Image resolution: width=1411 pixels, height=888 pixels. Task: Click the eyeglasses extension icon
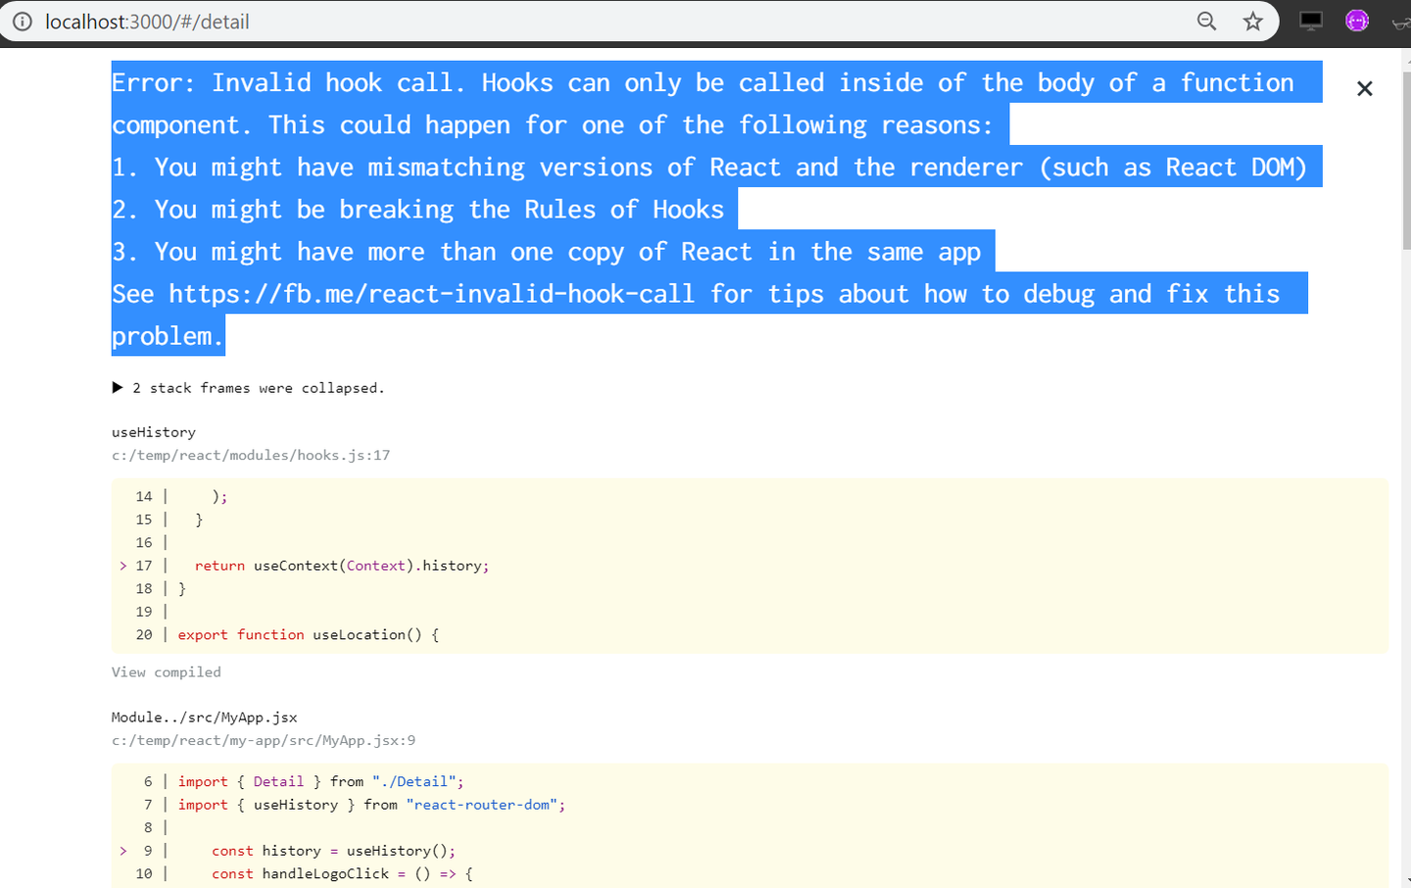pyautogui.click(x=1402, y=22)
